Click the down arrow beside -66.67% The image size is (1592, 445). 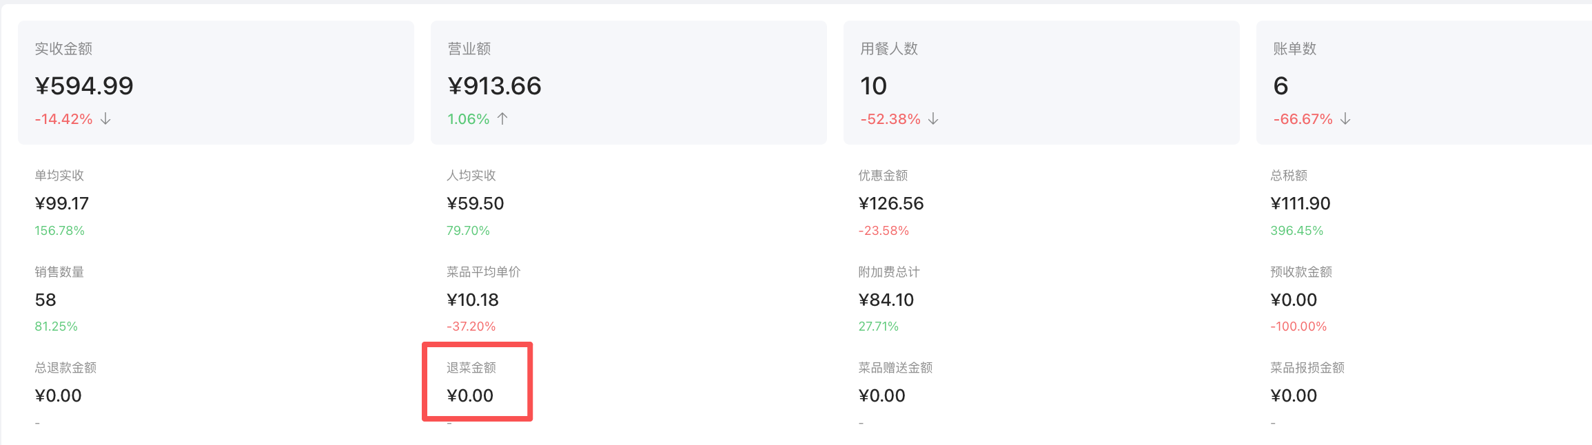coord(1345,119)
